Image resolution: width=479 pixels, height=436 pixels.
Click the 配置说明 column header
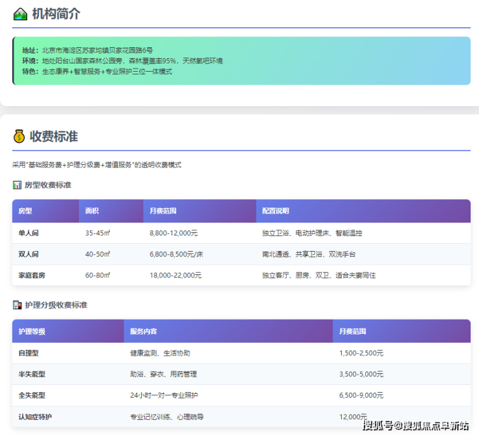tap(275, 211)
